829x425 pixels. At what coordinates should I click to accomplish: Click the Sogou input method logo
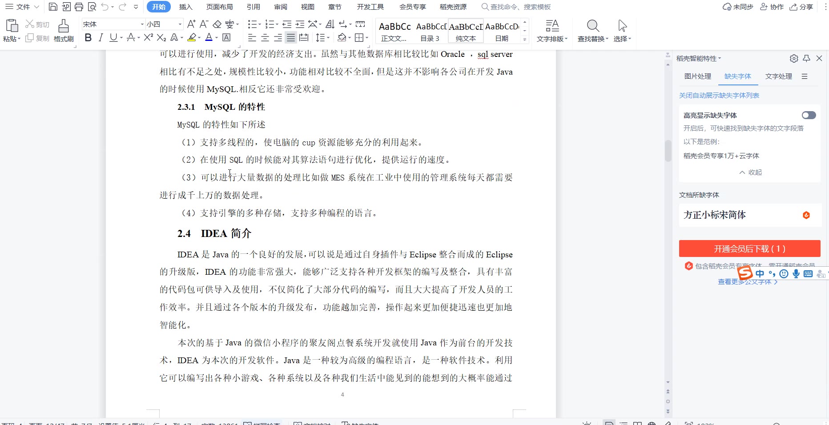pyautogui.click(x=745, y=273)
